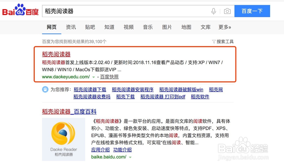Click suggestion 稻壳阅读器下载
The image size is (284, 167).
(90, 89)
